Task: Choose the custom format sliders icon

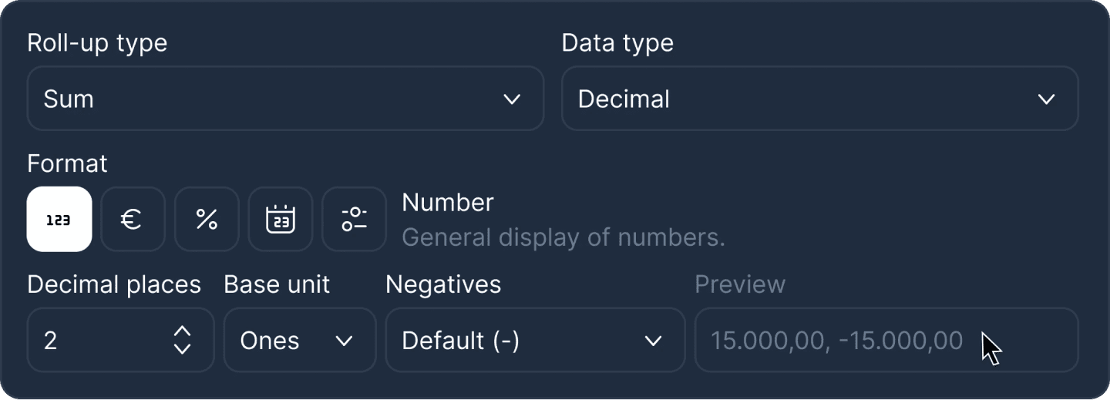Action: click(354, 220)
